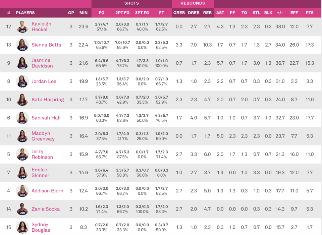The image size is (322, 235).
Task: Select Jasmine Davidson's 100.0% free throw cell
Action: 162,63
